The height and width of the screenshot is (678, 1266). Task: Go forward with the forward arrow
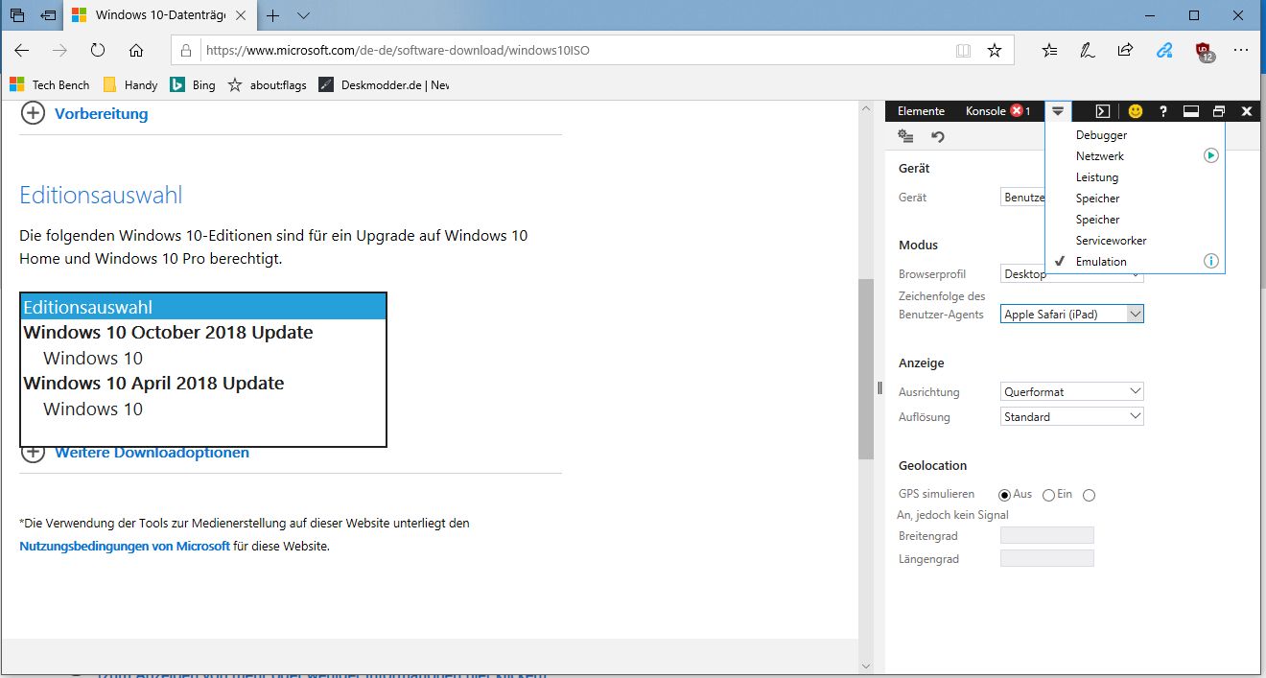60,50
